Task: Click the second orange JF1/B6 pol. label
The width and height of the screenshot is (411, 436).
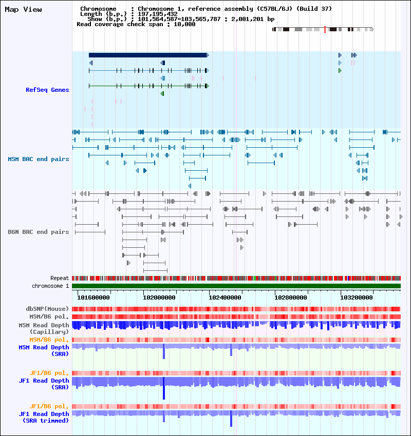Action: [x=49, y=407]
